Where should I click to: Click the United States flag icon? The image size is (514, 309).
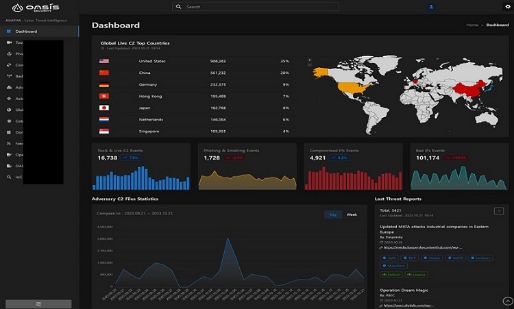click(104, 61)
